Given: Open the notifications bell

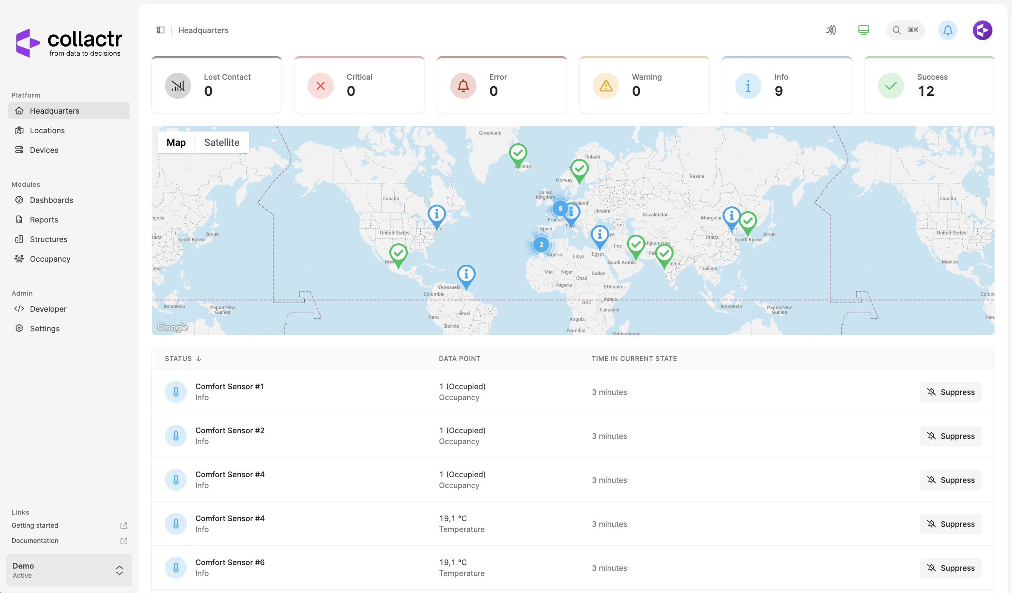Looking at the screenshot, I should [x=948, y=30].
